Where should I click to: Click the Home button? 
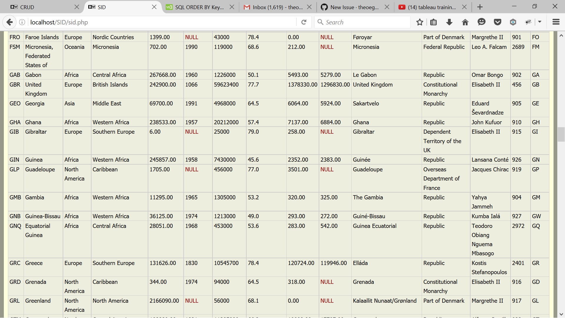point(465,22)
